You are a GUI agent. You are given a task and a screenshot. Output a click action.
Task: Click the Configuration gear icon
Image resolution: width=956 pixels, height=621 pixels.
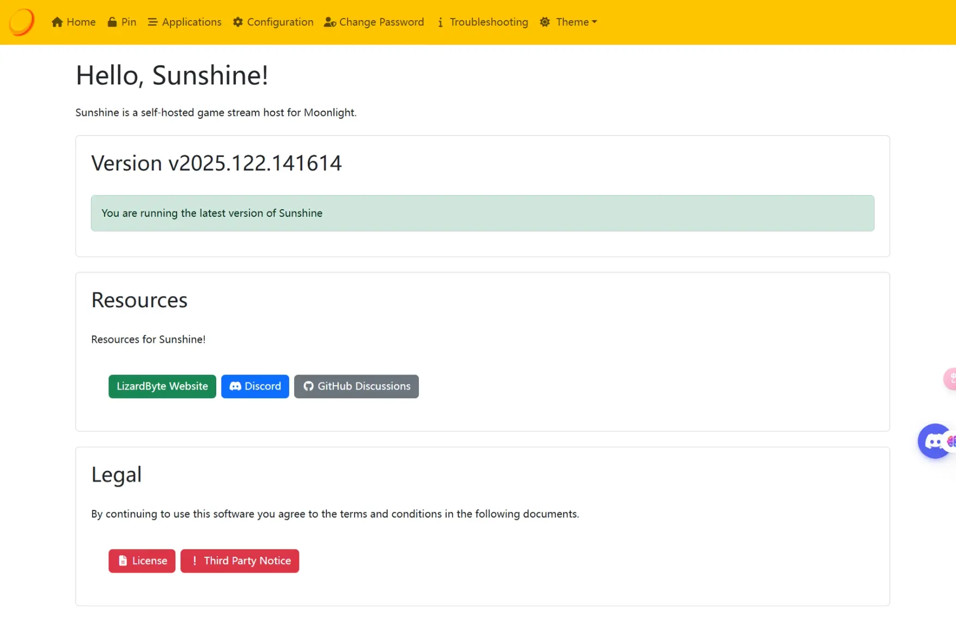(x=238, y=22)
